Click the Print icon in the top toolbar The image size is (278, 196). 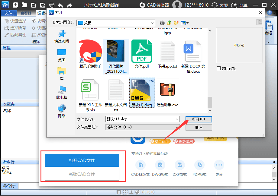[52, 5]
